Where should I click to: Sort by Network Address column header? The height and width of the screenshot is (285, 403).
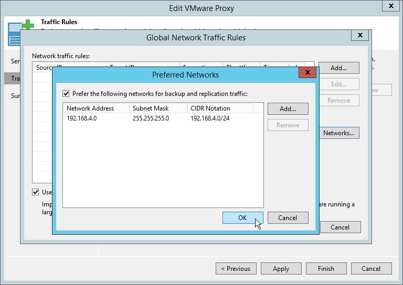[x=96, y=108]
